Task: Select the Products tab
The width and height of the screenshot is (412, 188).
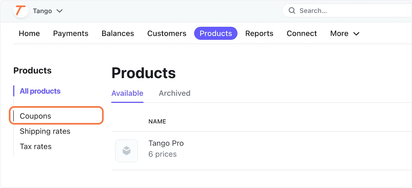Action: tap(216, 33)
